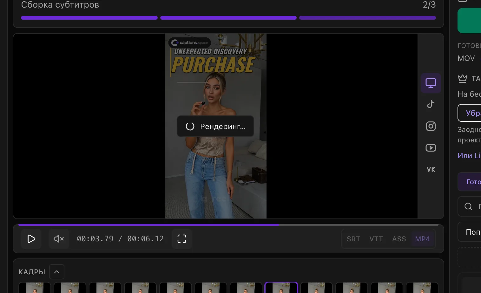This screenshot has height=293, width=481.
Task: Click the crown premium icon
Action: pyautogui.click(x=463, y=78)
